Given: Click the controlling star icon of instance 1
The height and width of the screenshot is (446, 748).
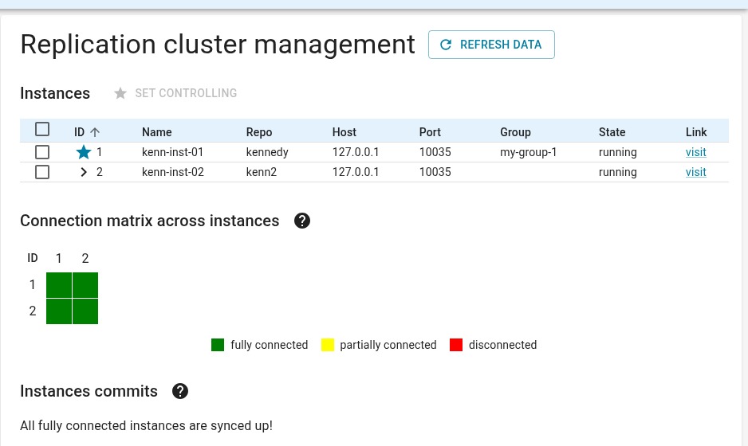Looking at the screenshot, I should pos(84,152).
